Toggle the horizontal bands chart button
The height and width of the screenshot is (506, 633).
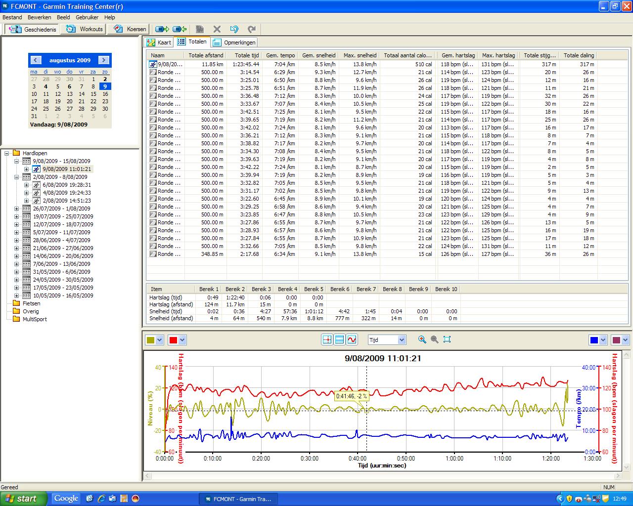339,339
